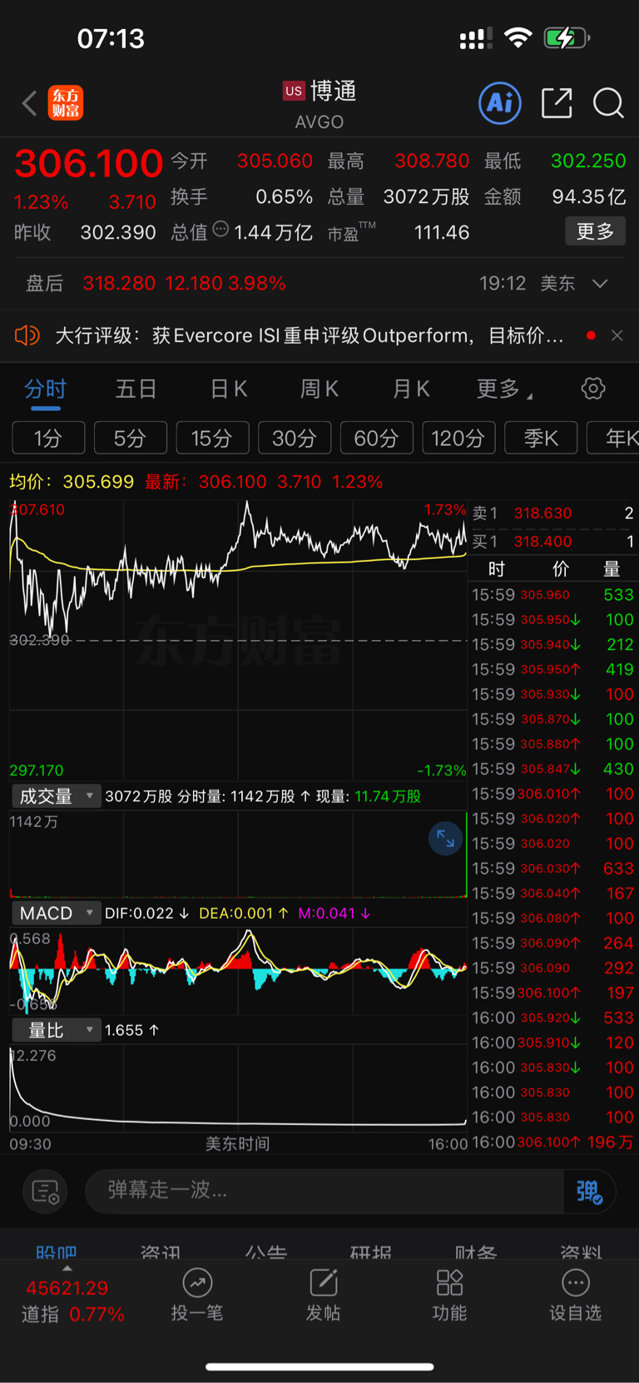Tap the 16:00 305.920 533 trade row
639x1383 pixels.
[553, 1018]
